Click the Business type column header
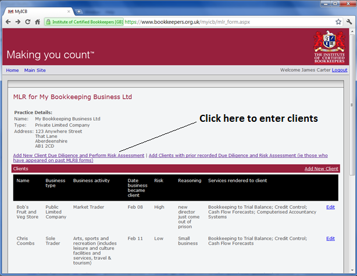 click(55, 183)
